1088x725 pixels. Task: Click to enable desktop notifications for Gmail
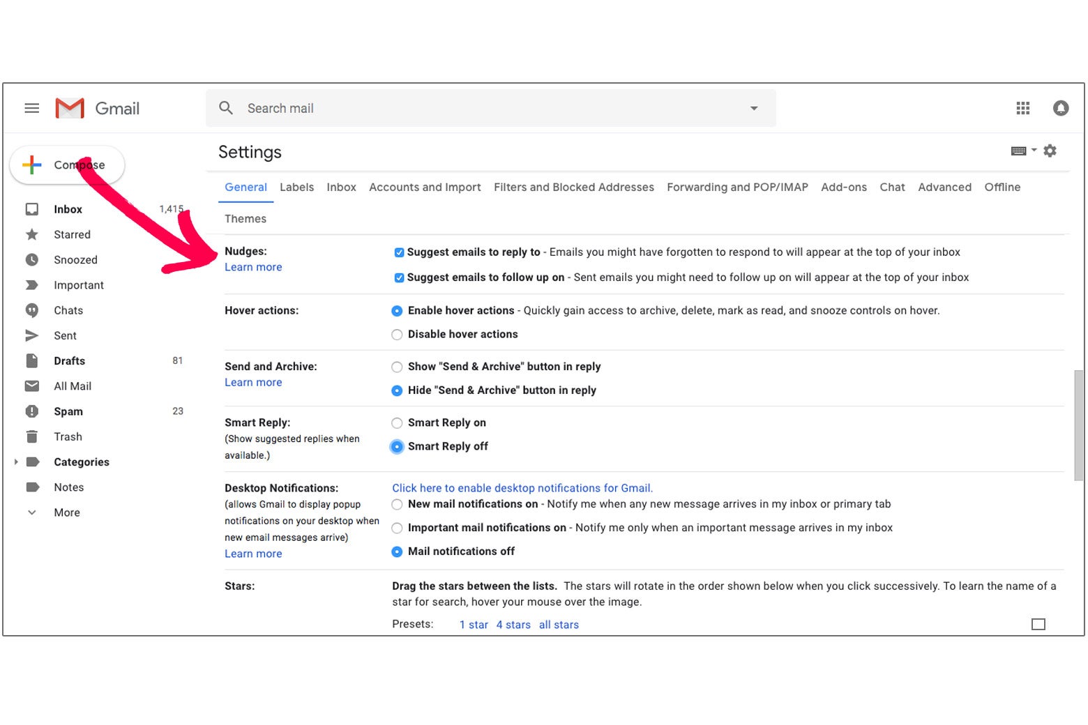[522, 488]
